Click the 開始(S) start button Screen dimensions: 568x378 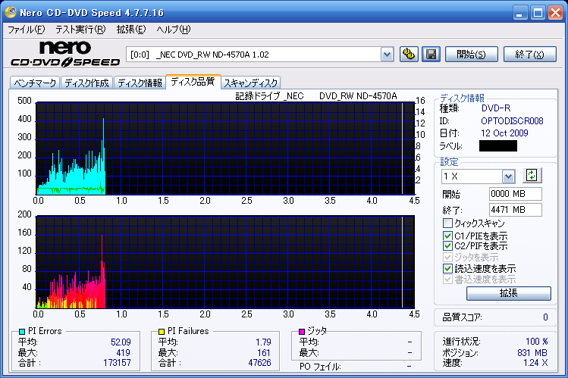(471, 55)
